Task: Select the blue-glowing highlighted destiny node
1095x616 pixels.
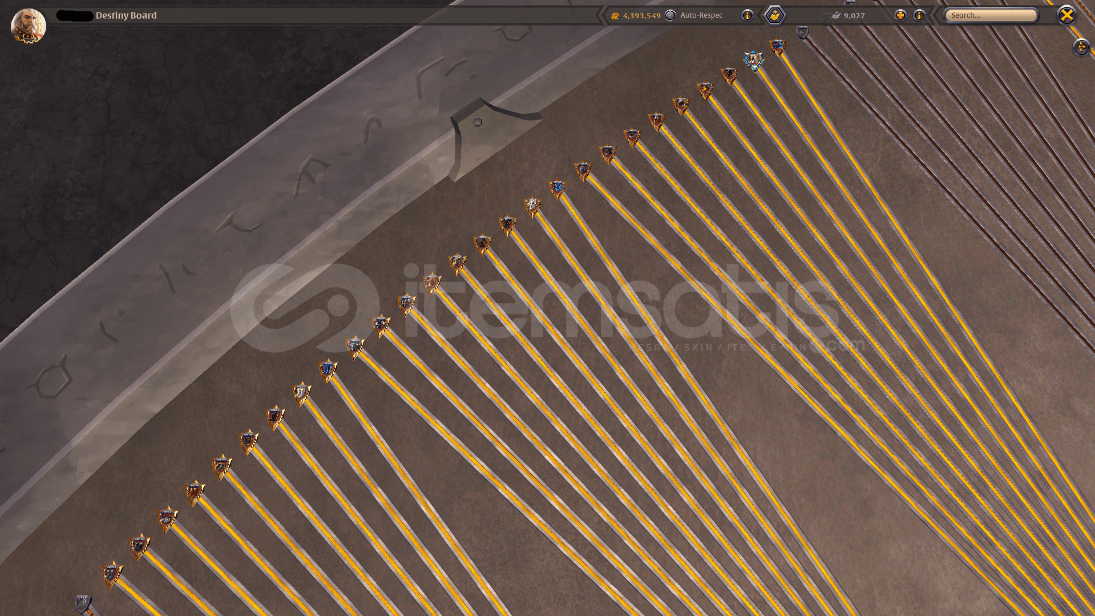Action: pyautogui.click(x=754, y=60)
